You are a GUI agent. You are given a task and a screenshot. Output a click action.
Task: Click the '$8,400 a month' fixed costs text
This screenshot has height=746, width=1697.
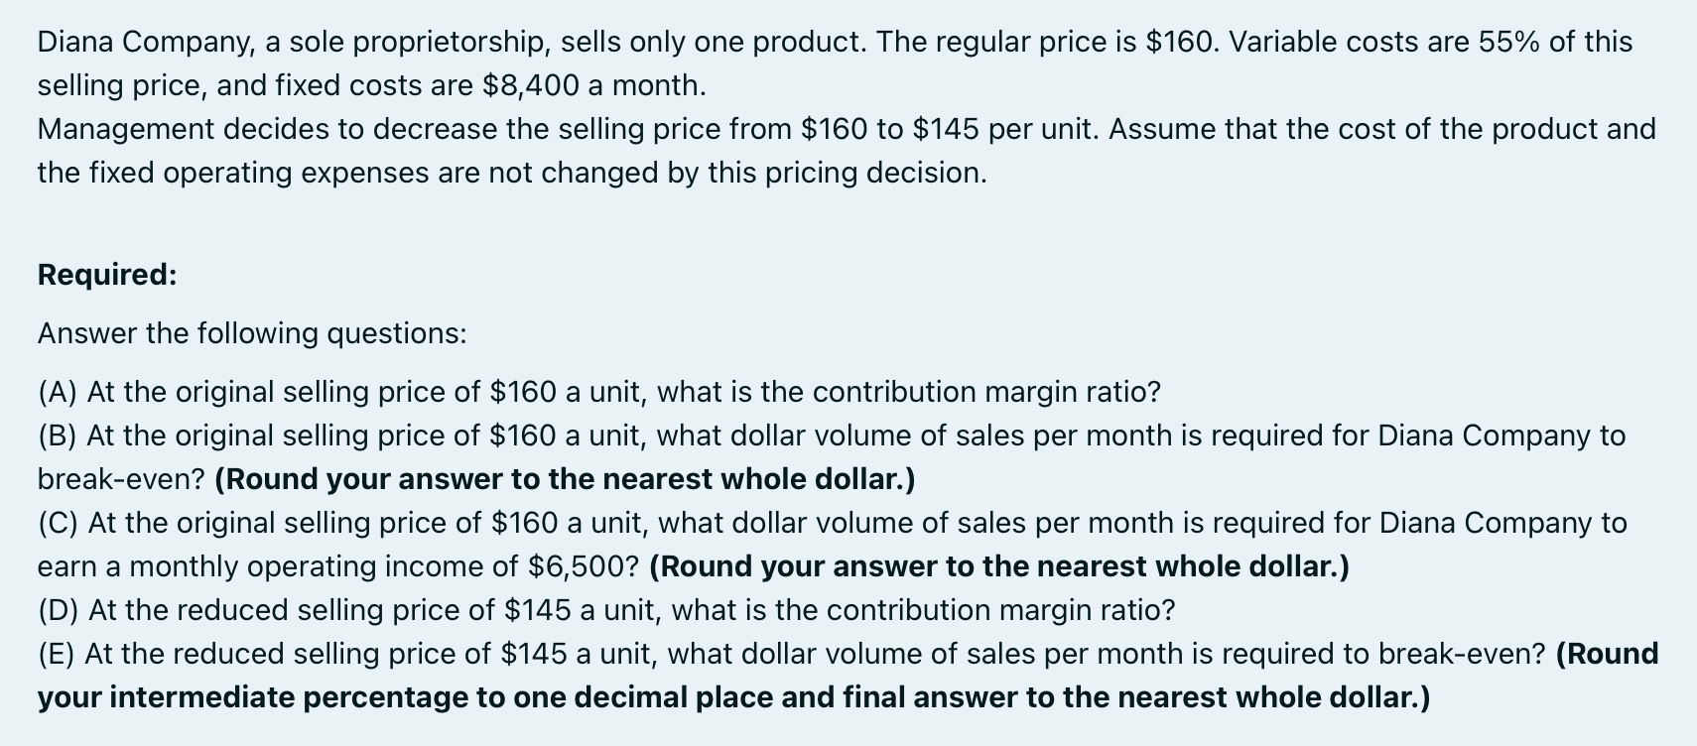click(x=593, y=85)
